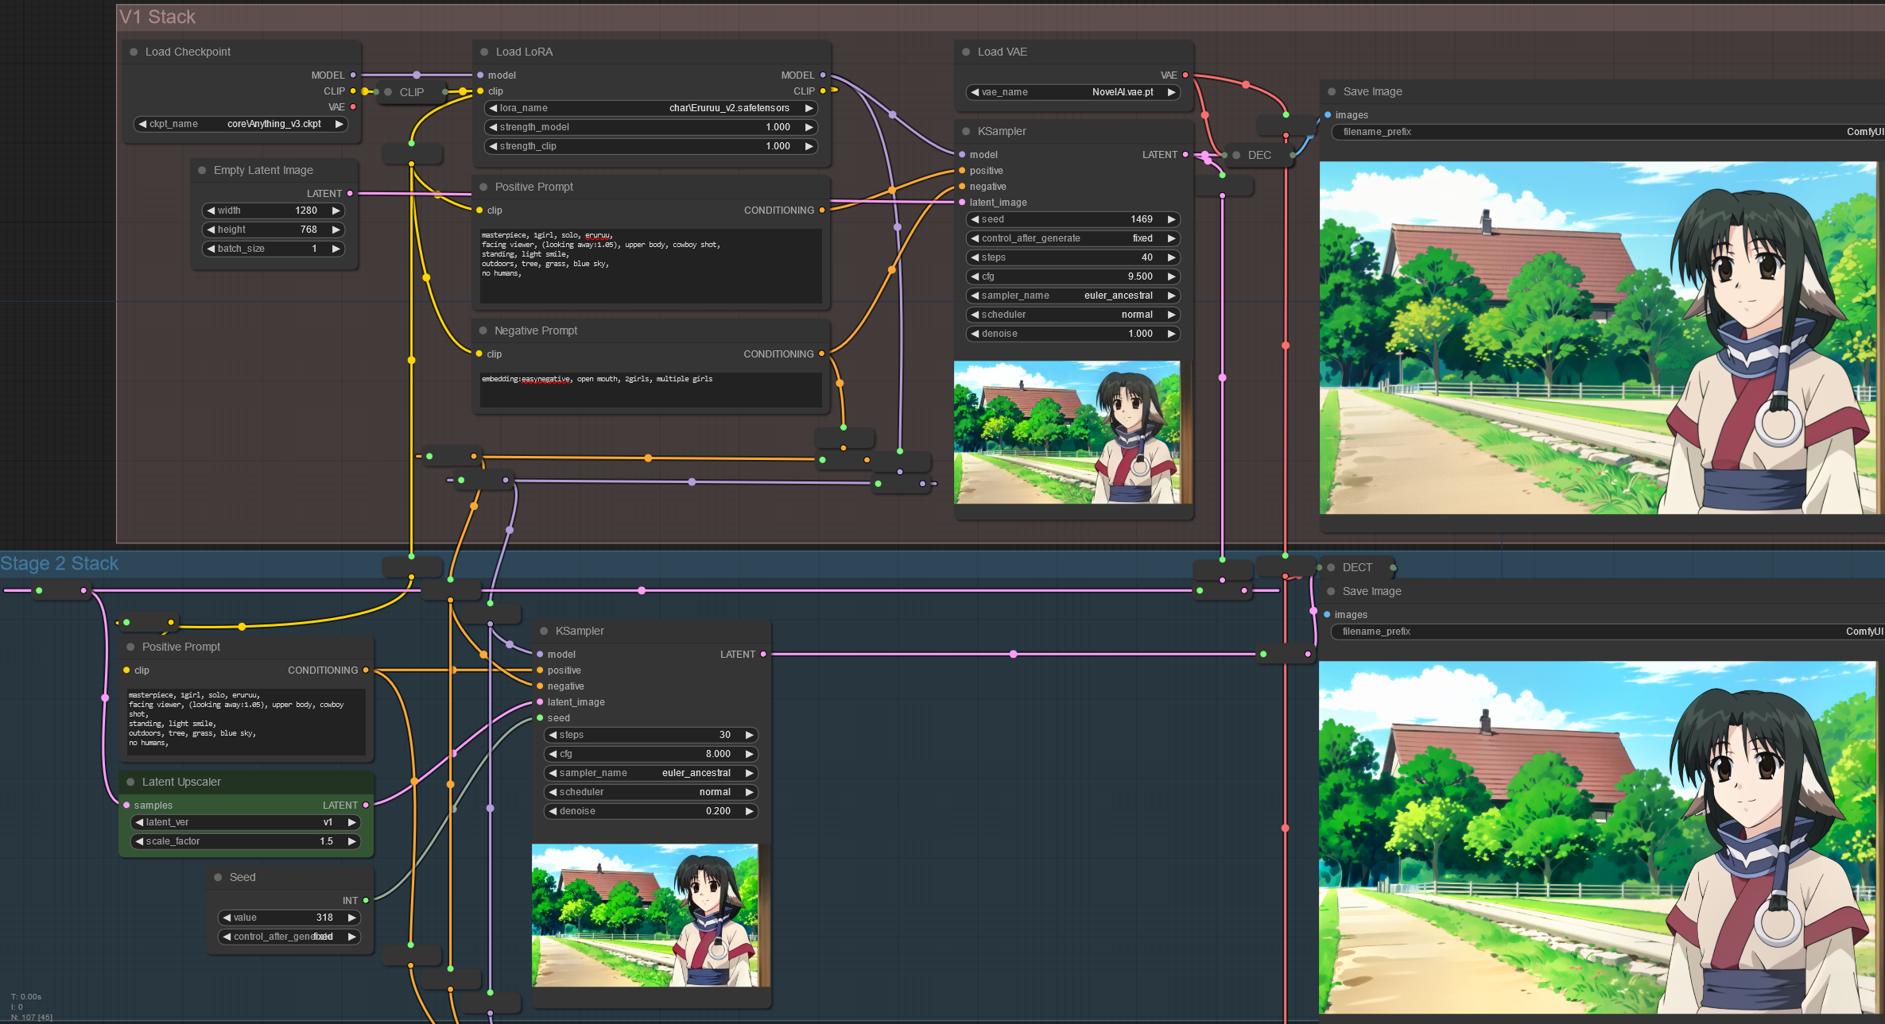Open the ckpt_name checkpoint selector
This screenshot has width=1885, height=1024.
pos(242,124)
